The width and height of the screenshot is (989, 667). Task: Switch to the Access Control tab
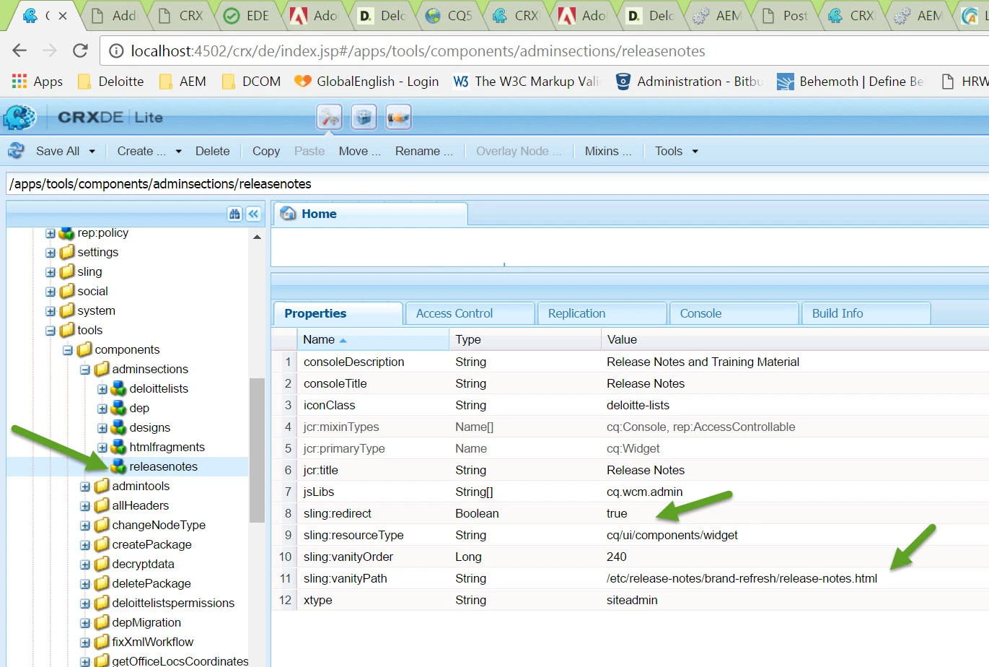click(x=470, y=313)
